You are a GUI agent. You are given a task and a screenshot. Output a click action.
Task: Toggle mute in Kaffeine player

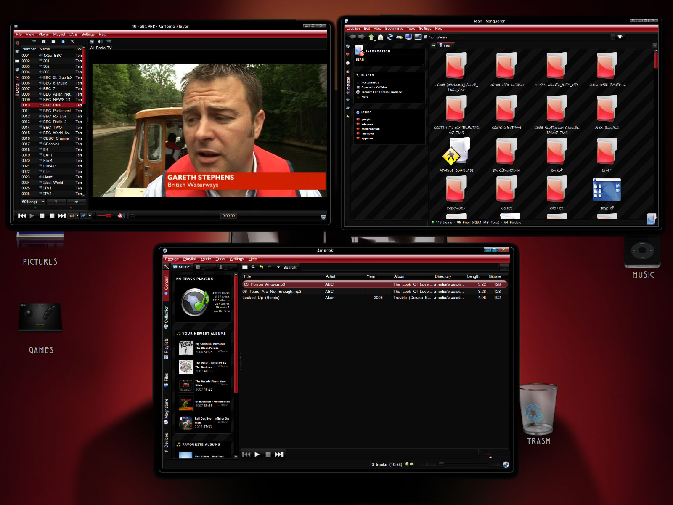121,216
